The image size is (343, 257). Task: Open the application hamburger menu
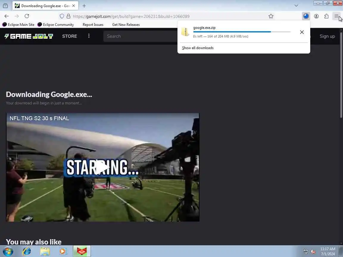336,16
